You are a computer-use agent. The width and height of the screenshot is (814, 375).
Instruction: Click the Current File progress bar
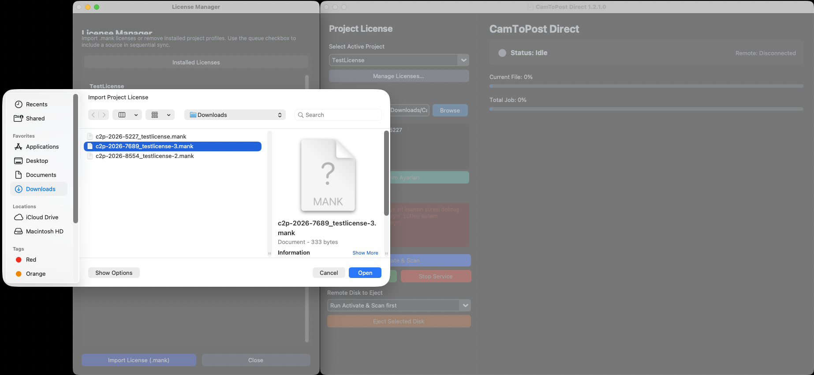point(646,86)
